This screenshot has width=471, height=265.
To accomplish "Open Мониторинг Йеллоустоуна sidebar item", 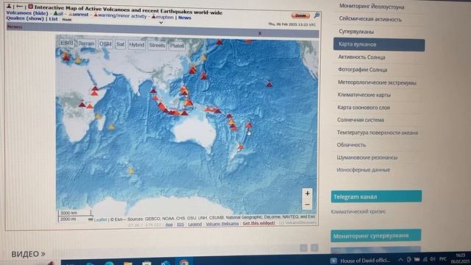I will point(372,7).
